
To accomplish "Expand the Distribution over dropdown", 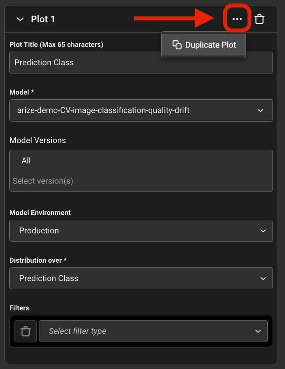I will (x=141, y=278).
